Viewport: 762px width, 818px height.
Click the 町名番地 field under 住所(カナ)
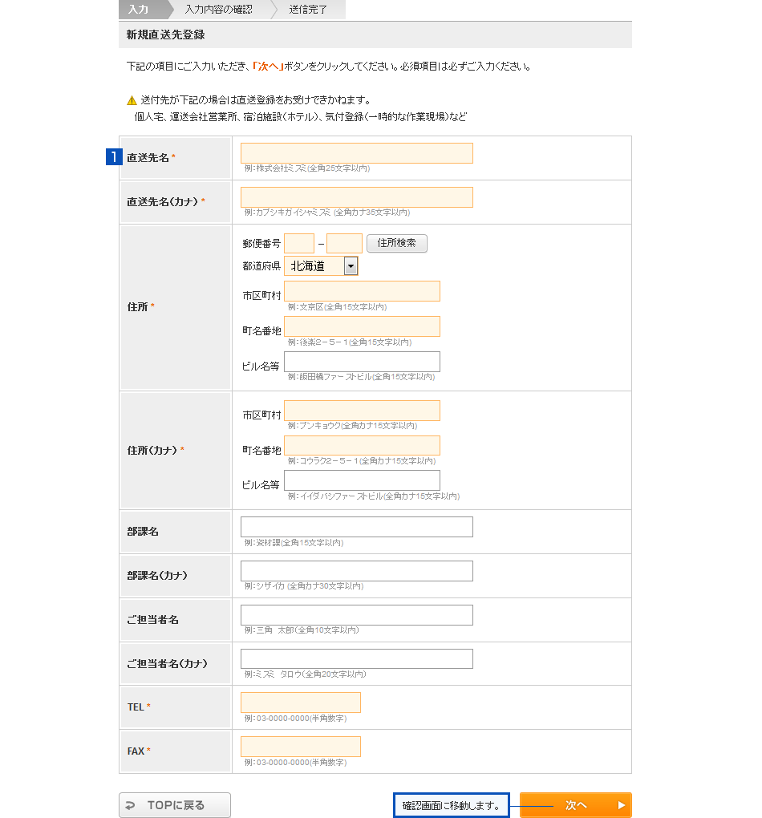point(362,446)
